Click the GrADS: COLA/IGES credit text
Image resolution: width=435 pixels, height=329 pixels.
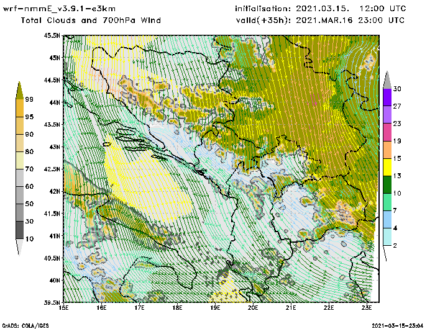click(x=25, y=326)
